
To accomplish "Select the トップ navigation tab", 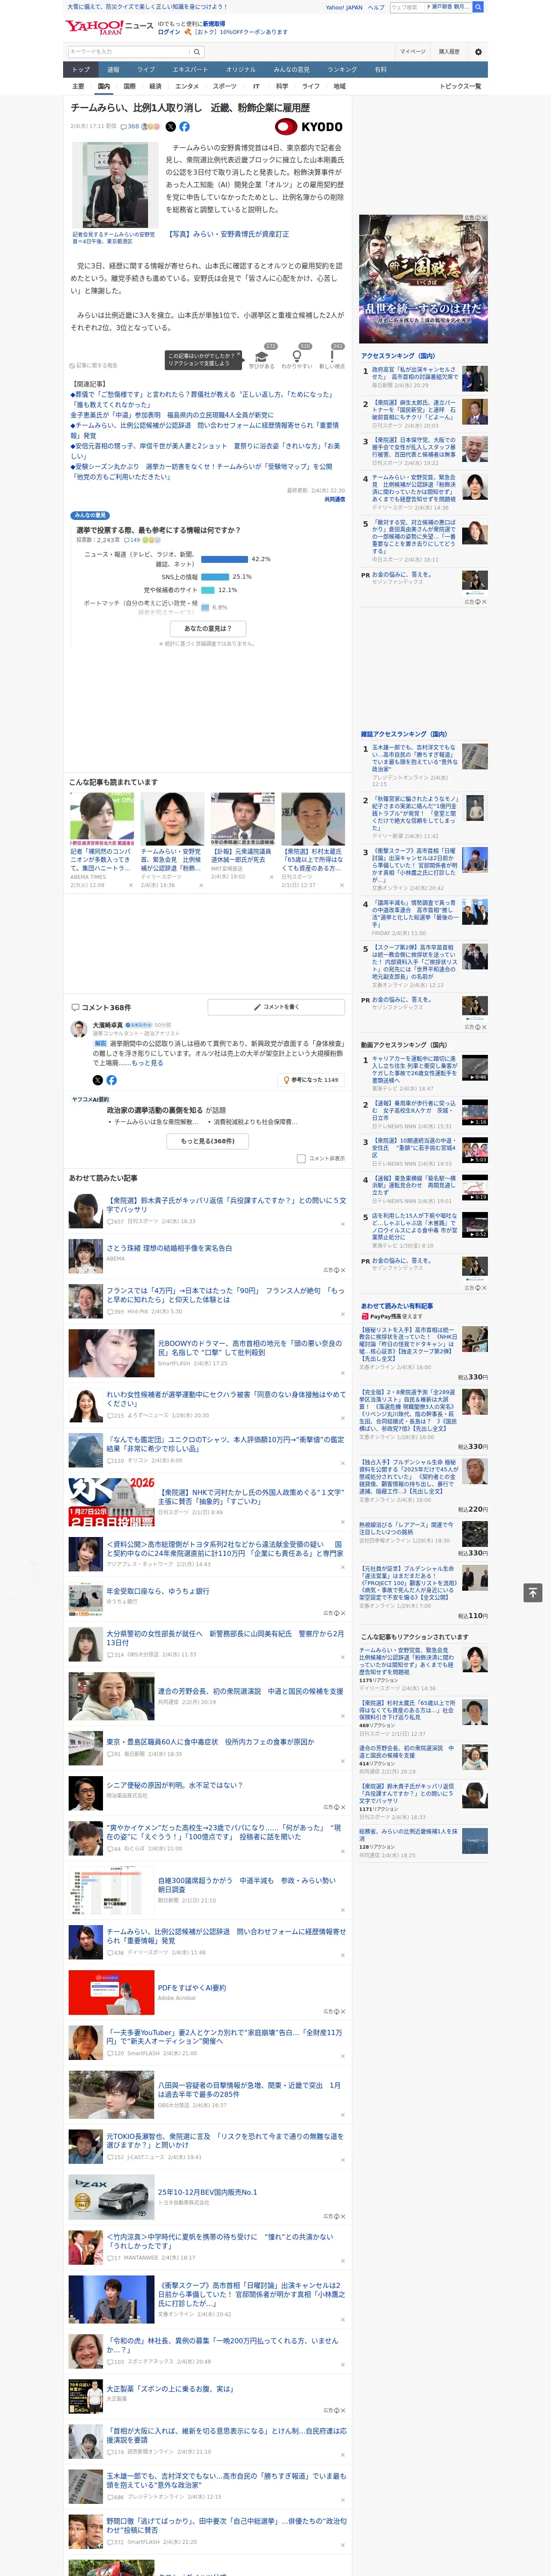I will point(81,70).
